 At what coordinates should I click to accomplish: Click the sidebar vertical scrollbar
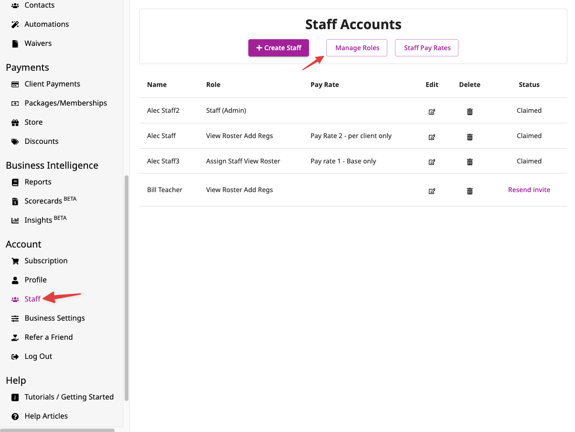point(127,288)
